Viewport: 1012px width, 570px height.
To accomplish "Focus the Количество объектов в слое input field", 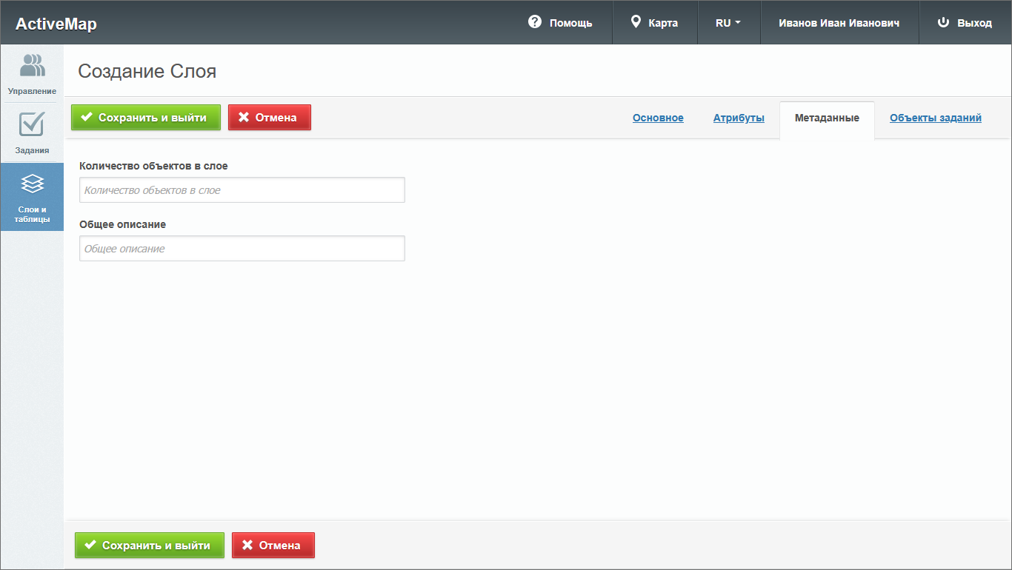I will [x=242, y=190].
